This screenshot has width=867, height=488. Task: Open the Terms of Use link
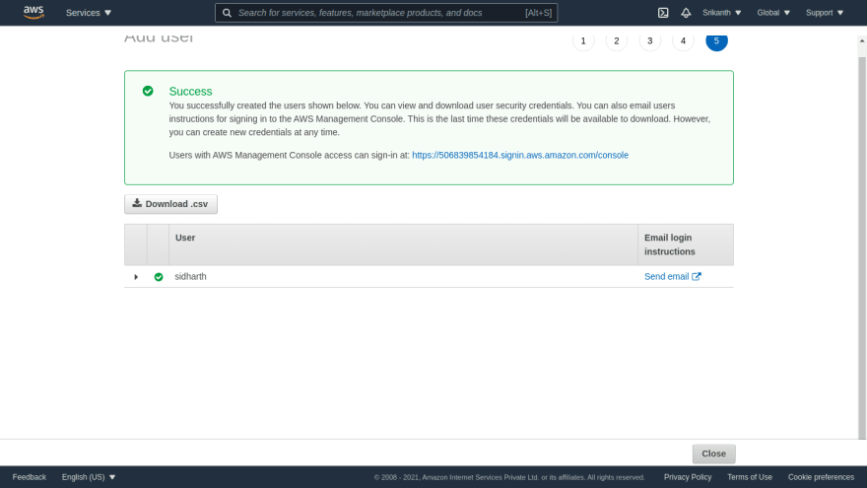point(750,477)
